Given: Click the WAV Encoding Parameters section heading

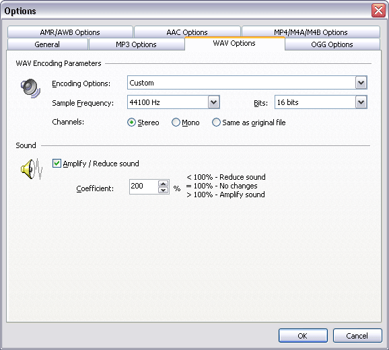Looking at the screenshot, I should (59, 63).
